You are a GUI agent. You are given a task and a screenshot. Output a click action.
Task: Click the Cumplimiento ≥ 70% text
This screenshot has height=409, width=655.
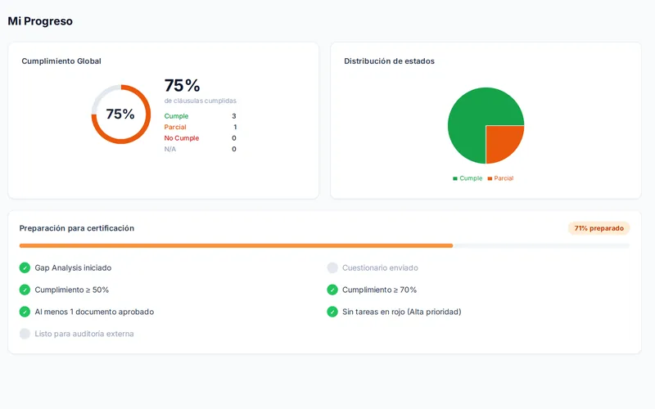[x=379, y=290]
